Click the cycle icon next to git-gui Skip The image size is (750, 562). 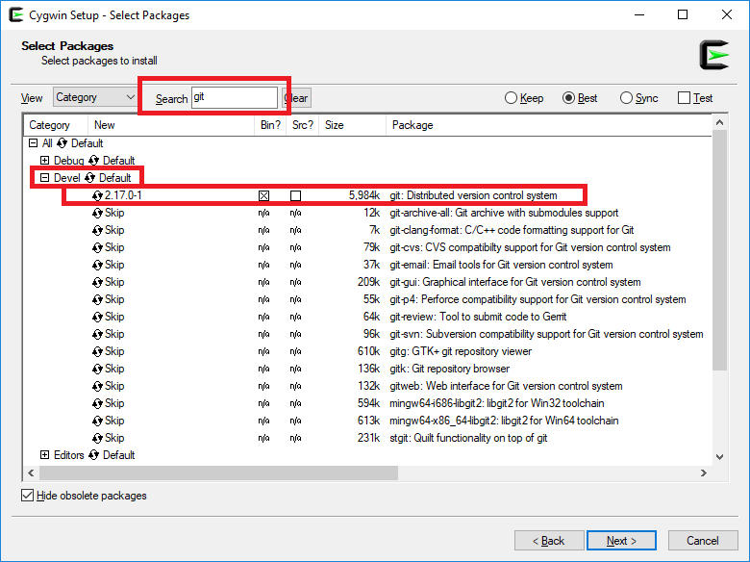click(97, 282)
